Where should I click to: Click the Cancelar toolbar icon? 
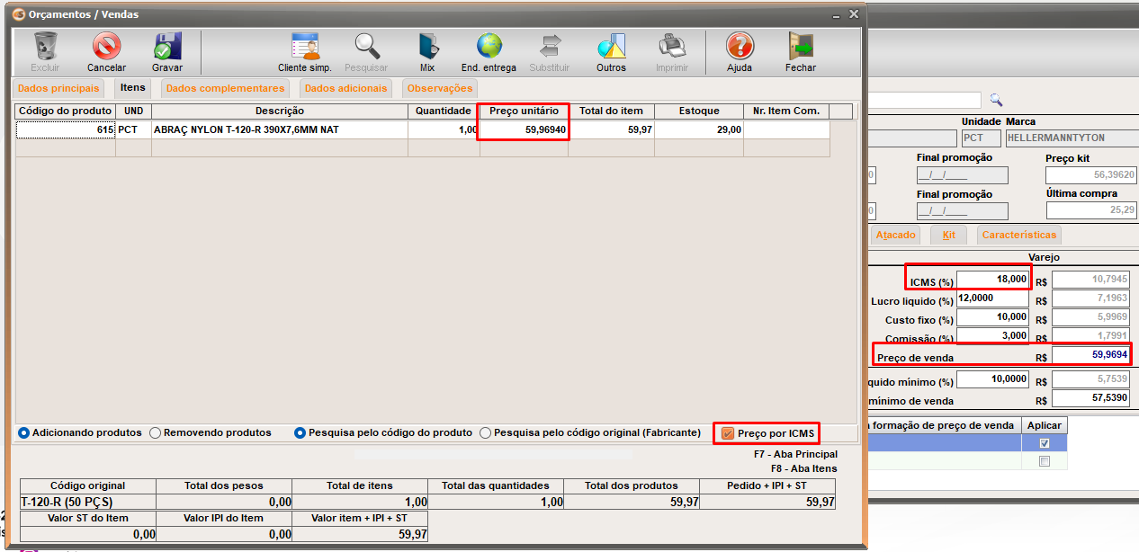coord(106,47)
